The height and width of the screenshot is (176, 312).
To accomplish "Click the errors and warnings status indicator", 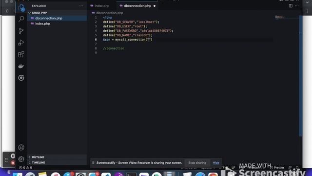I will pyautogui.click(x=25, y=168).
